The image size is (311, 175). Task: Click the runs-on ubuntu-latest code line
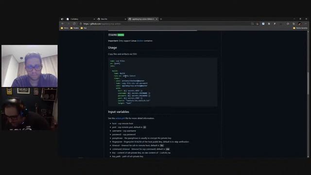point(125,76)
